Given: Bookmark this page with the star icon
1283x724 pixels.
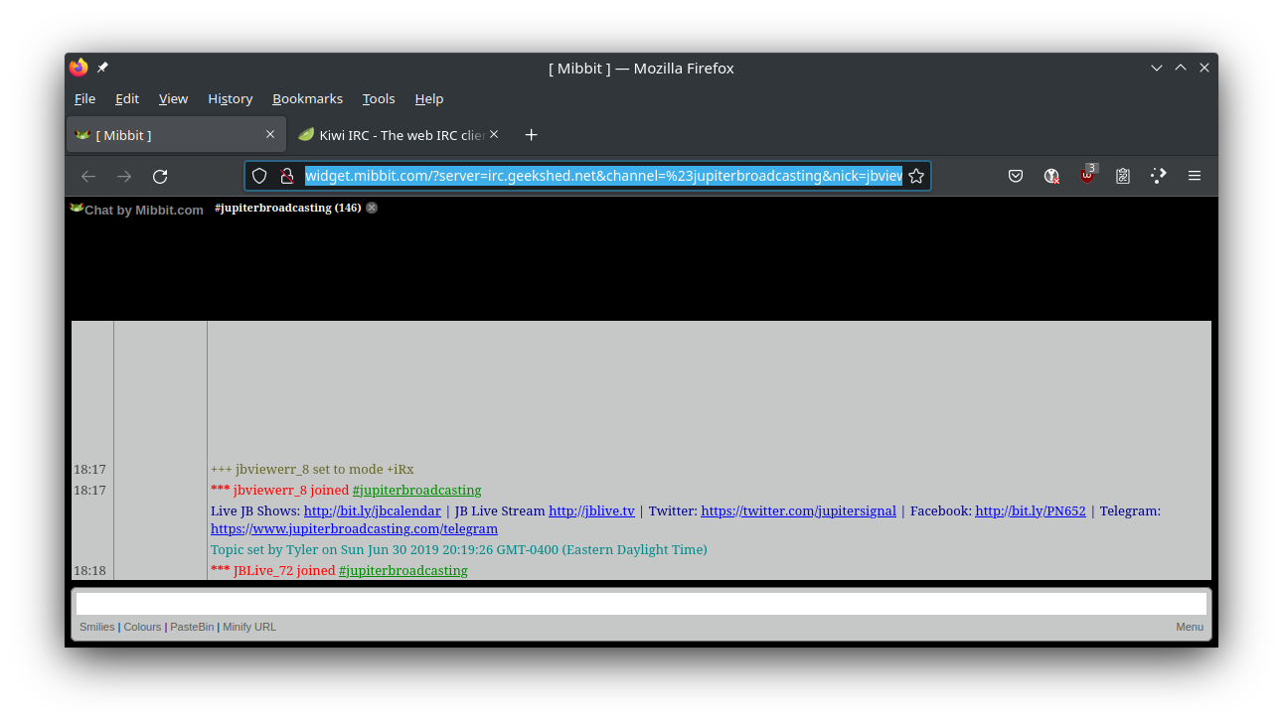Looking at the screenshot, I should 916,176.
